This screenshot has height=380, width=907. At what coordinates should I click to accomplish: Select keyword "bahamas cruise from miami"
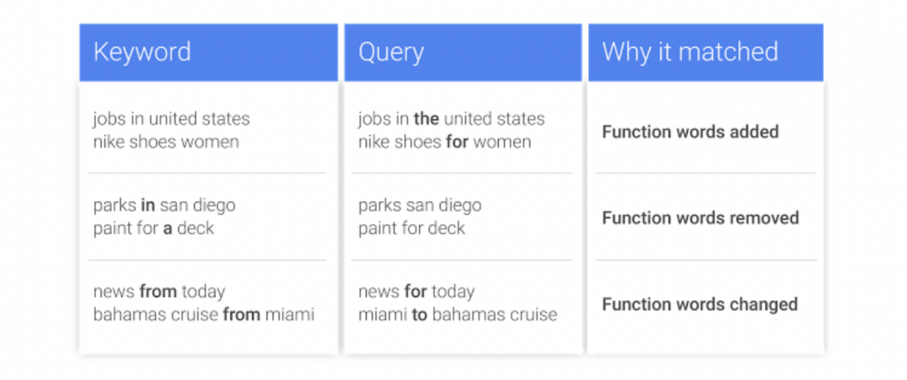coord(203,315)
